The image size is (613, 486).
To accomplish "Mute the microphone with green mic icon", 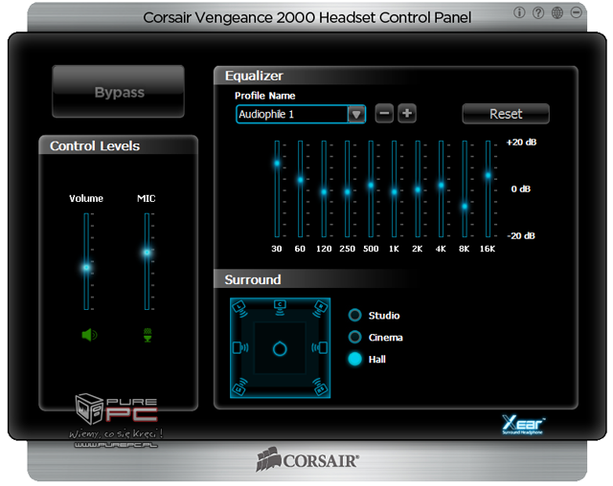I will [x=148, y=335].
